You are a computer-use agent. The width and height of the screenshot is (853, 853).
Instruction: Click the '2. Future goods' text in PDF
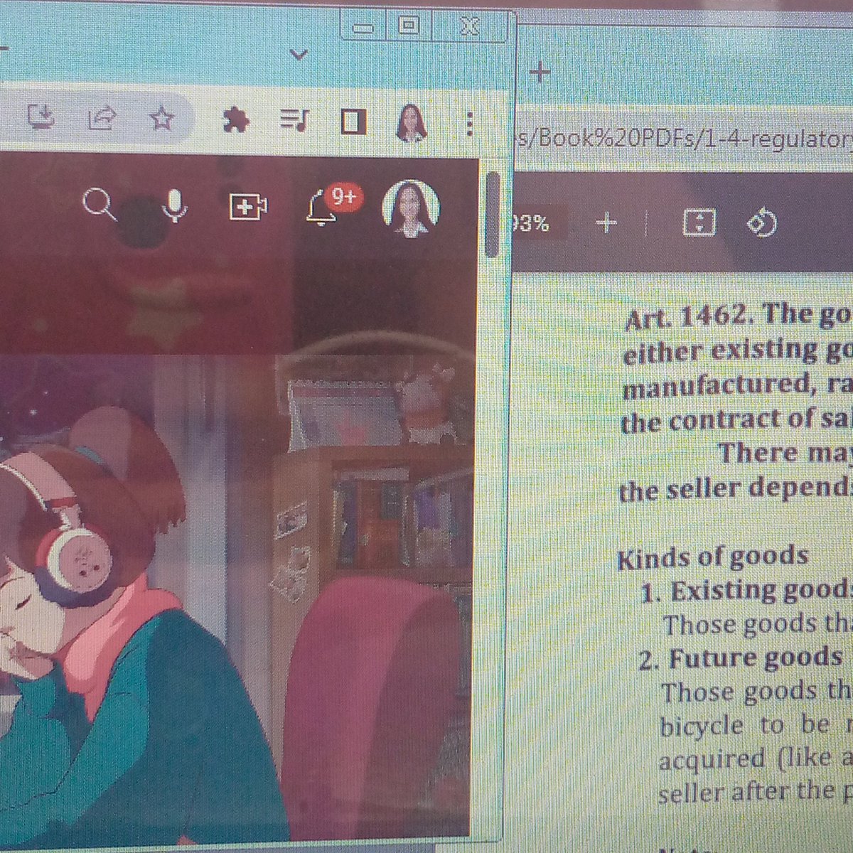click(x=740, y=658)
